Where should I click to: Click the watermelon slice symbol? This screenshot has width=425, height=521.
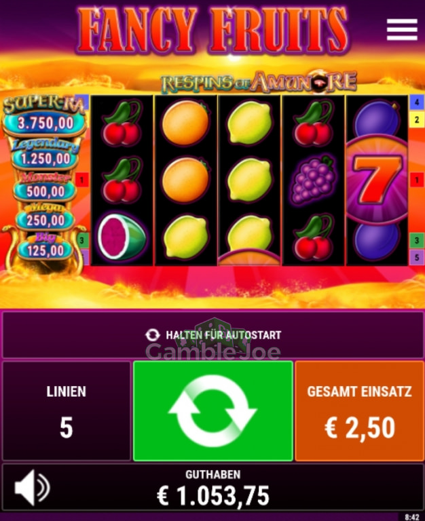[x=122, y=237]
